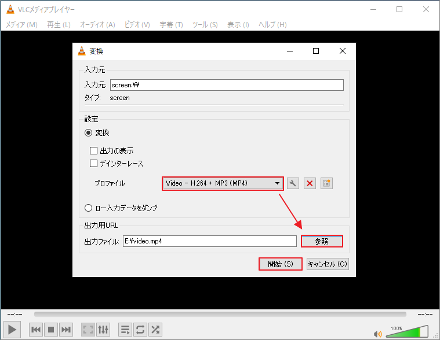Image resolution: width=440 pixels, height=340 pixels.
Task: Click the volume slider at 100%
Action: 407,331
